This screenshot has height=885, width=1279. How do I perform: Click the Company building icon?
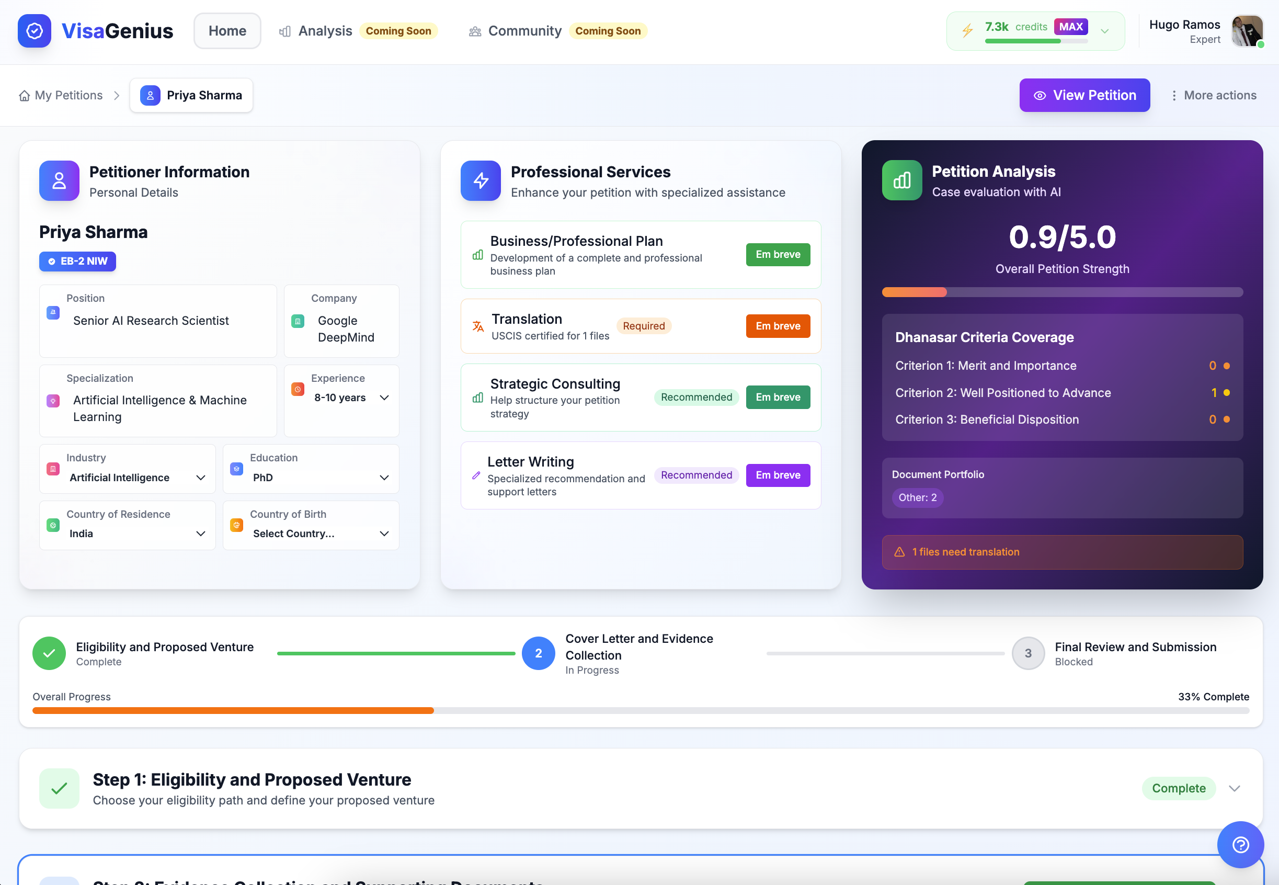point(298,321)
